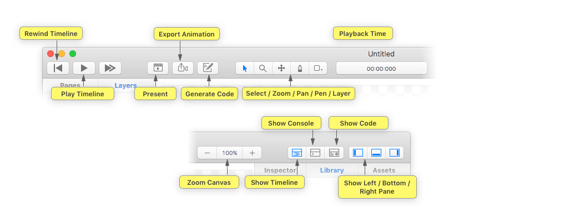This screenshot has width=580, height=213.
Task: Select the arrow Select tool
Action: pos(245,68)
